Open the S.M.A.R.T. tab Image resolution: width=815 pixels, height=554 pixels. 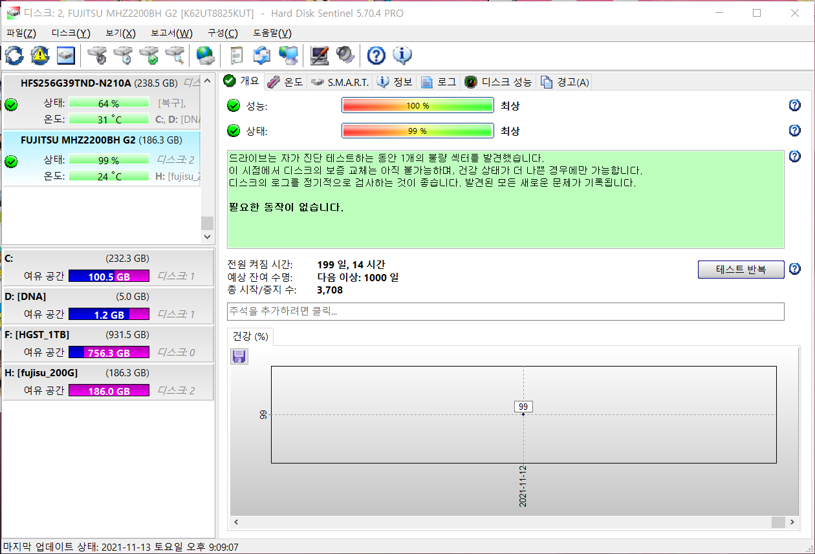point(340,82)
